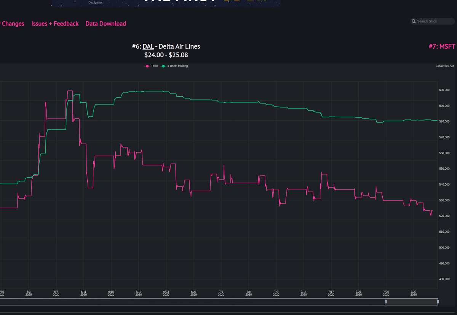Click the 540,000 y-axis label
The width and height of the screenshot is (457, 315).
pos(444,185)
